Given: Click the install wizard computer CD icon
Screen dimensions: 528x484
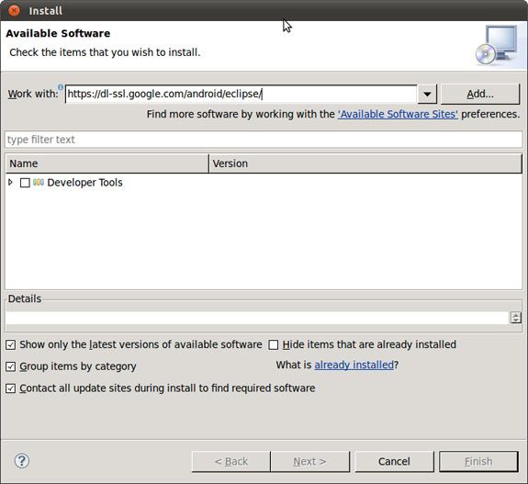Looking at the screenshot, I should click(x=497, y=45).
